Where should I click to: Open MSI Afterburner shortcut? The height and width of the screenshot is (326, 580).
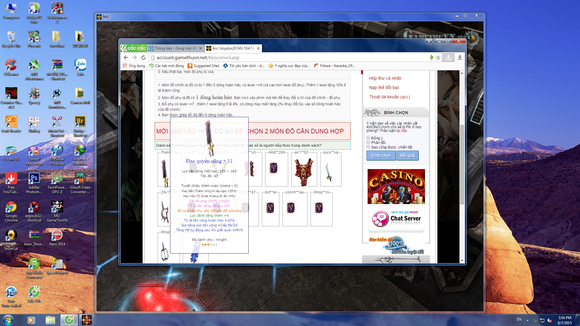(34, 70)
